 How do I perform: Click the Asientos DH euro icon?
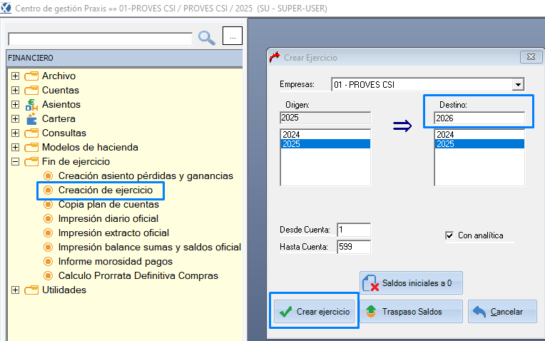click(31, 105)
